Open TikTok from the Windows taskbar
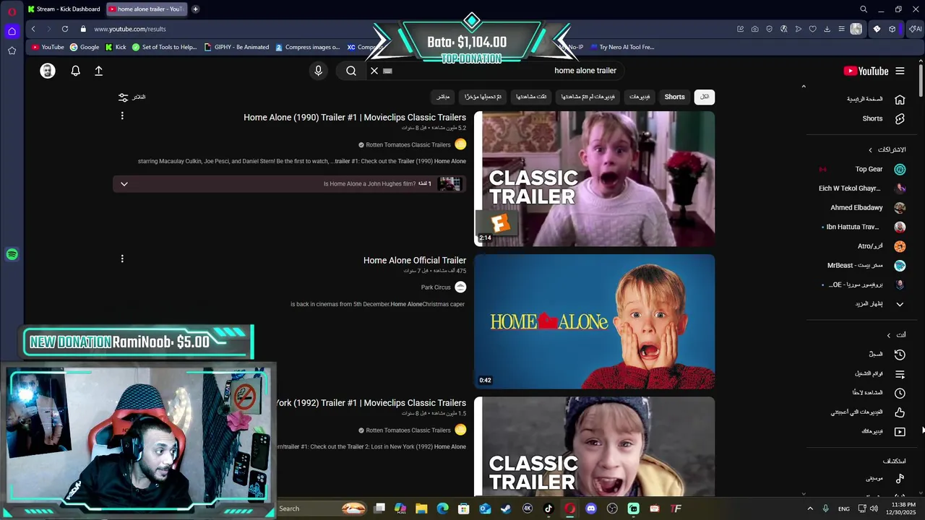This screenshot has width=925, height=520. [548, 508]
